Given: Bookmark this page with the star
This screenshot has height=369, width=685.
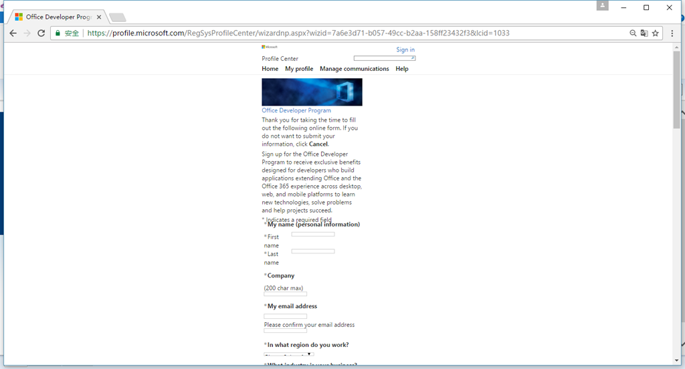Looking at the screenshot, I should click(x=656, y=33).
